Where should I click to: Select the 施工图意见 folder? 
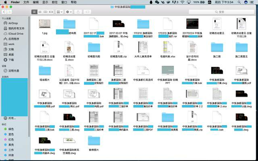point(241,49)
